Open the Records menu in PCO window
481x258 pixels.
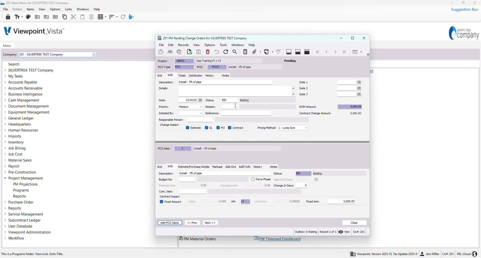click(183, 45)
